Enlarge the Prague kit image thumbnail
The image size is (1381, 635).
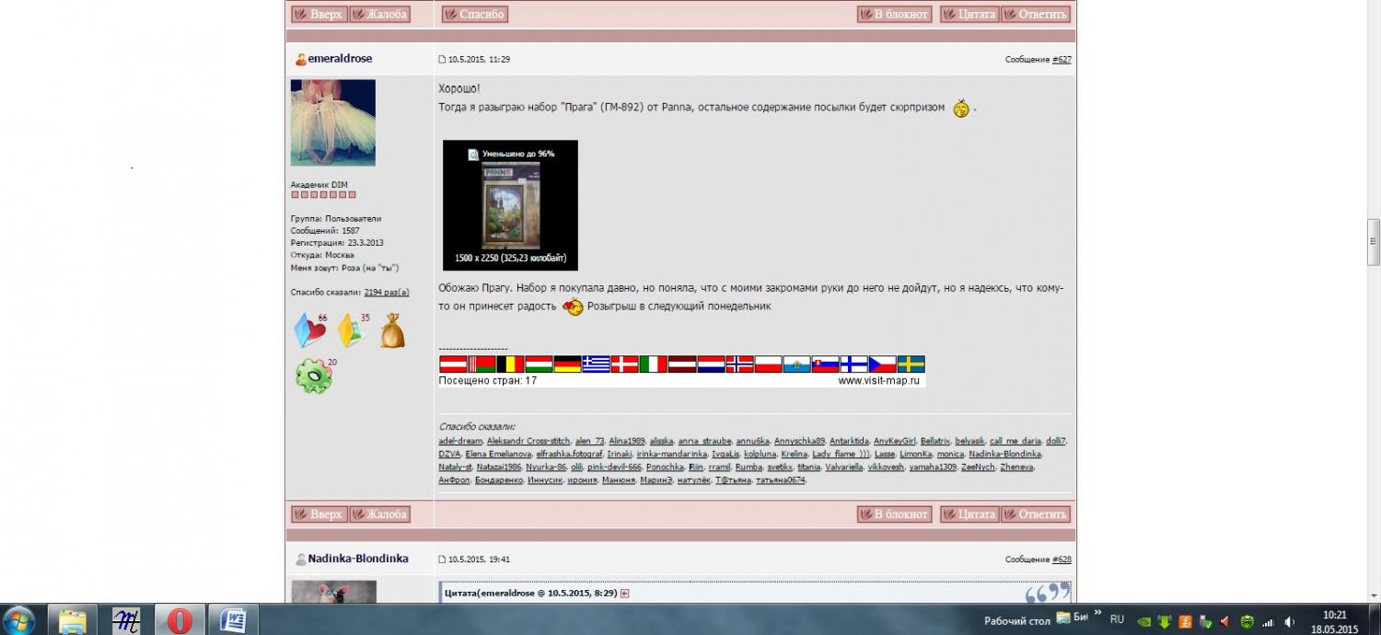[510, 205]
